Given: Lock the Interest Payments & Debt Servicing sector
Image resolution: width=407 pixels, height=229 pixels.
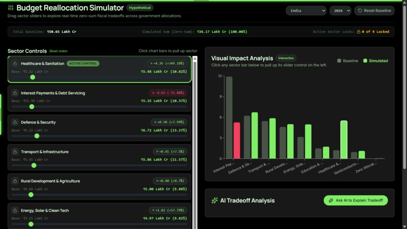Looking at the screenshot, I should [x=15, y=93].
